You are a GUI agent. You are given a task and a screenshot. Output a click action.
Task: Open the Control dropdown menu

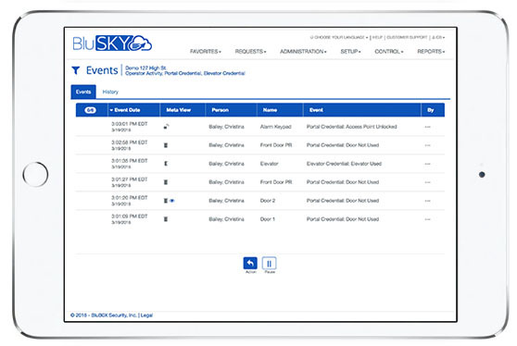click(389, 52)
